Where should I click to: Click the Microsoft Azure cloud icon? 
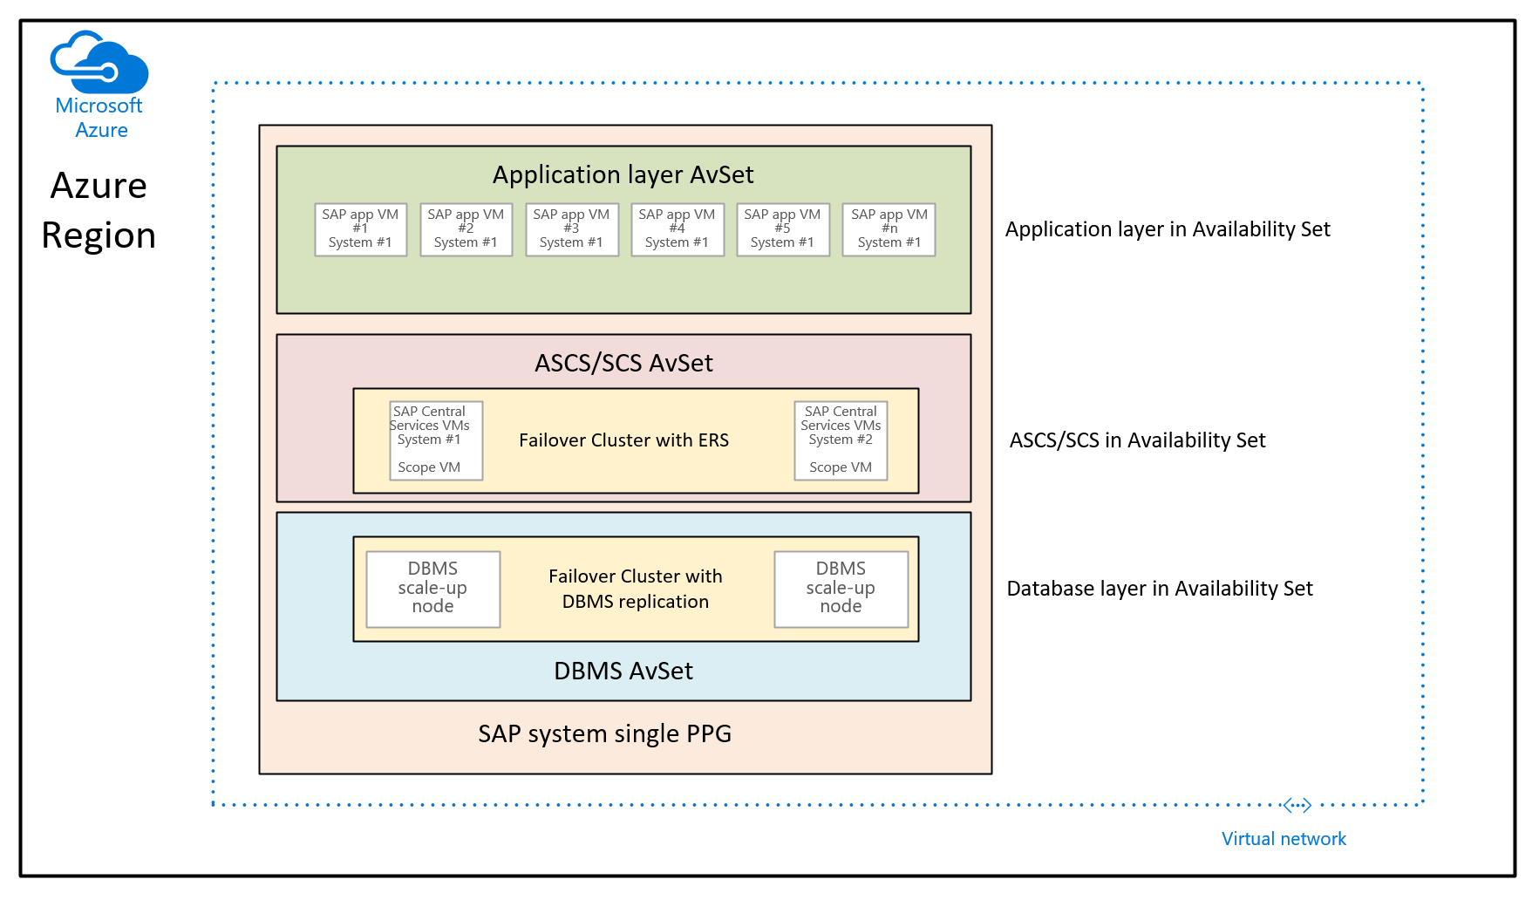coord(99,62)
